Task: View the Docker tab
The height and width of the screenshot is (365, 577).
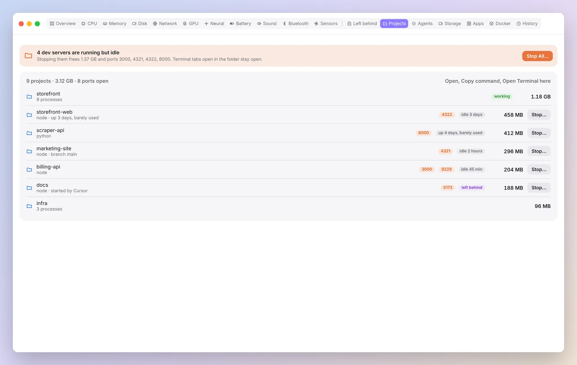Action: [x=500, y=23]
